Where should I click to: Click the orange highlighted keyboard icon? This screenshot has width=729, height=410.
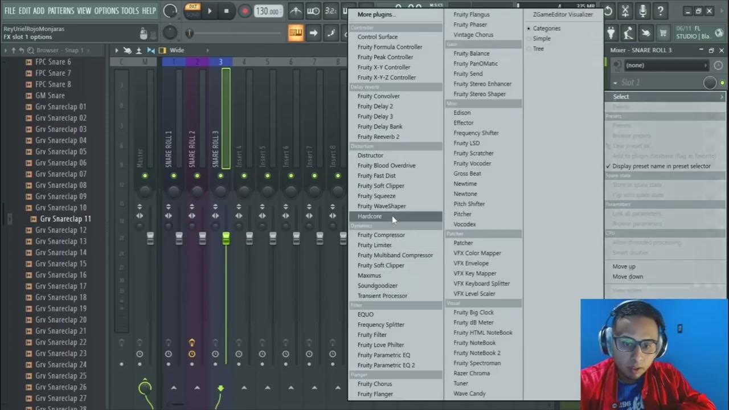tap(296, 33)
